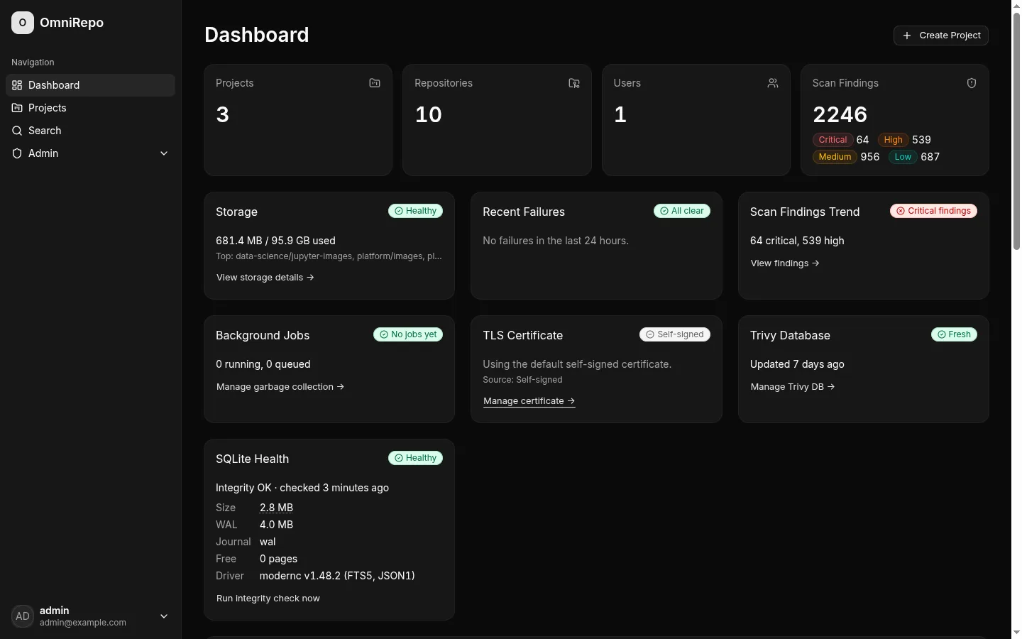Click the Medium severity badge
Screen dimensions: 1022x639
click(x=835, y=157)
